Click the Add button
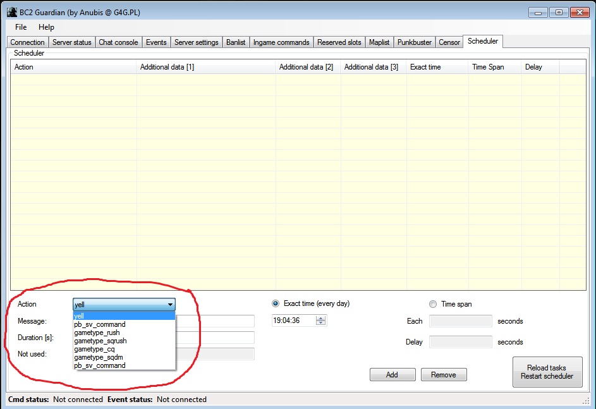Viewport: 596px width, 409px height. 392,375
